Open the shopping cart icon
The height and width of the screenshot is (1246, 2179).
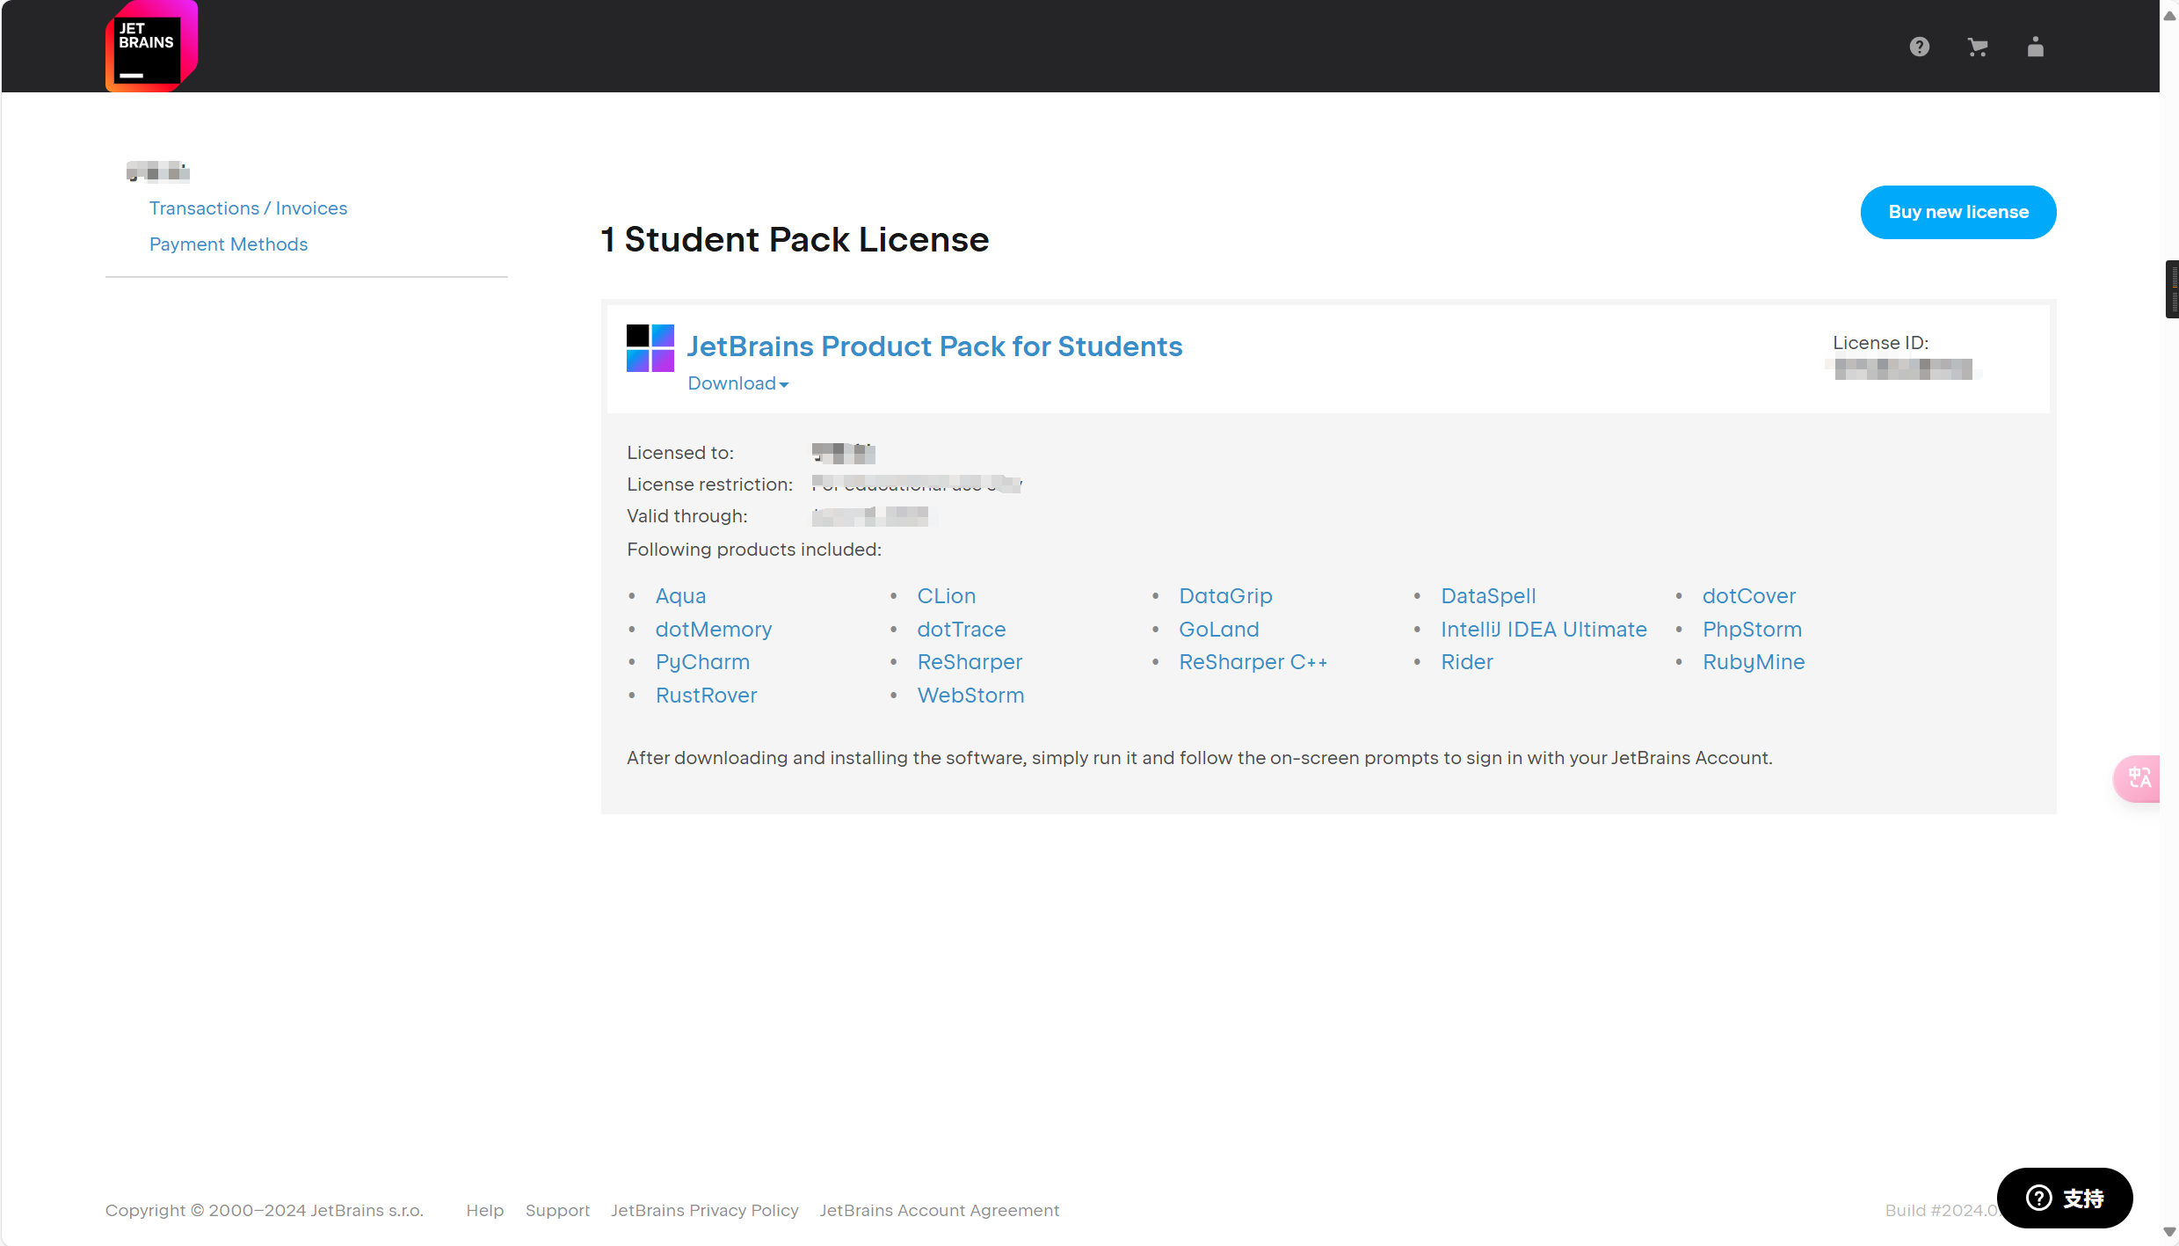(x=1977, y=47)
